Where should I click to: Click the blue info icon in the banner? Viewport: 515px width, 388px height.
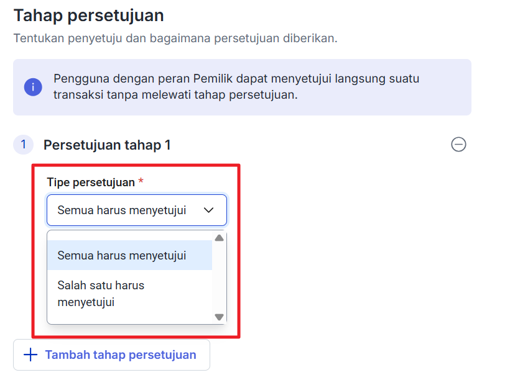pos(33,87)
